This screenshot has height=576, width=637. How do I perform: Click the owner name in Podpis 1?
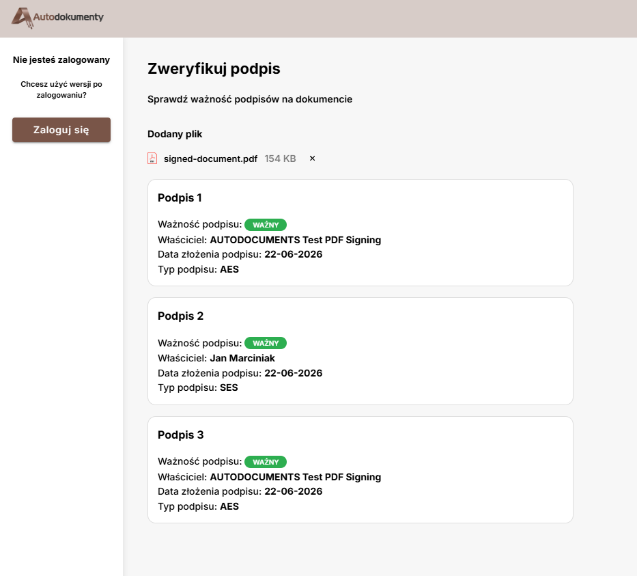[x=296, y=240]
